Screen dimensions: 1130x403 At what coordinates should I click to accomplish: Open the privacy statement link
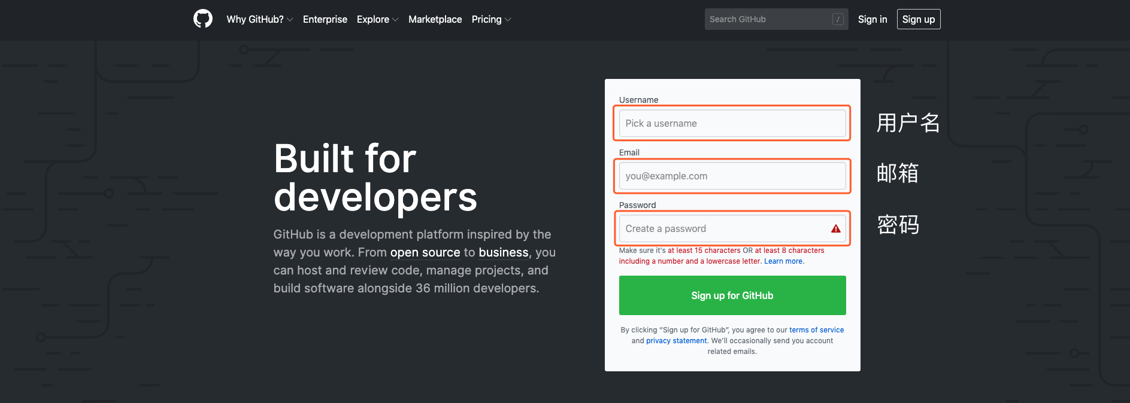click(x=677, y=341)
